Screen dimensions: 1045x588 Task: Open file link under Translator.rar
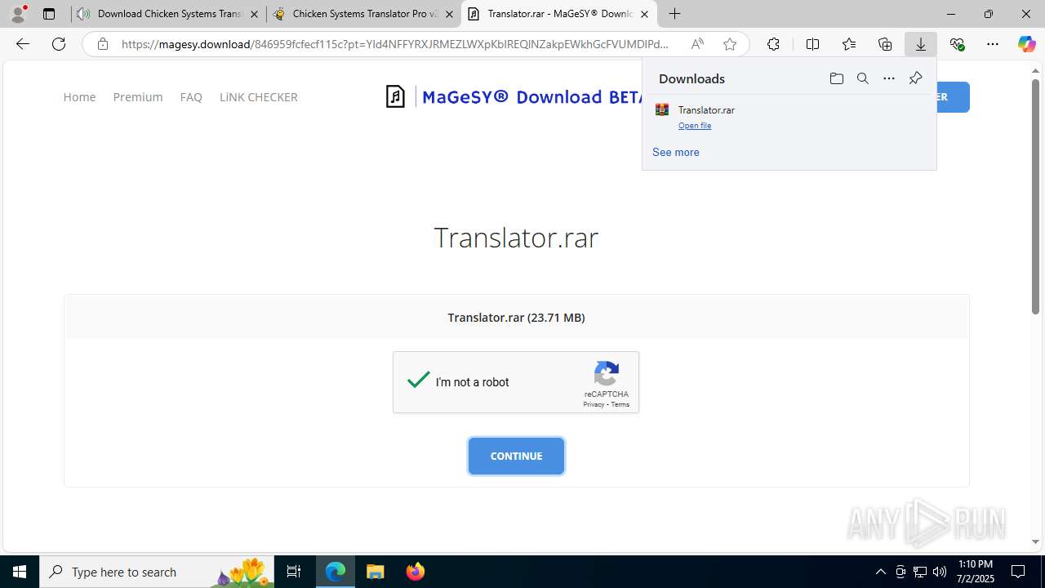coord(695,126)
